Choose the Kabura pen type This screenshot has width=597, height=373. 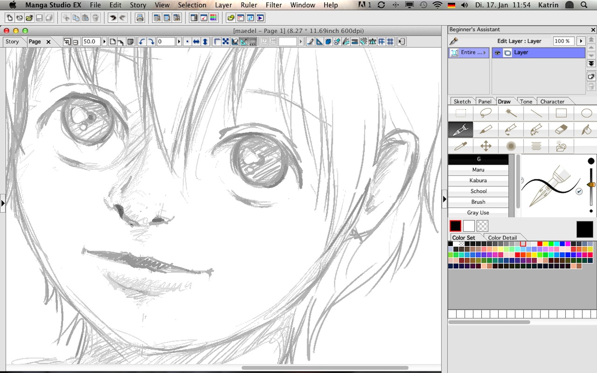[x=478, y=181]
